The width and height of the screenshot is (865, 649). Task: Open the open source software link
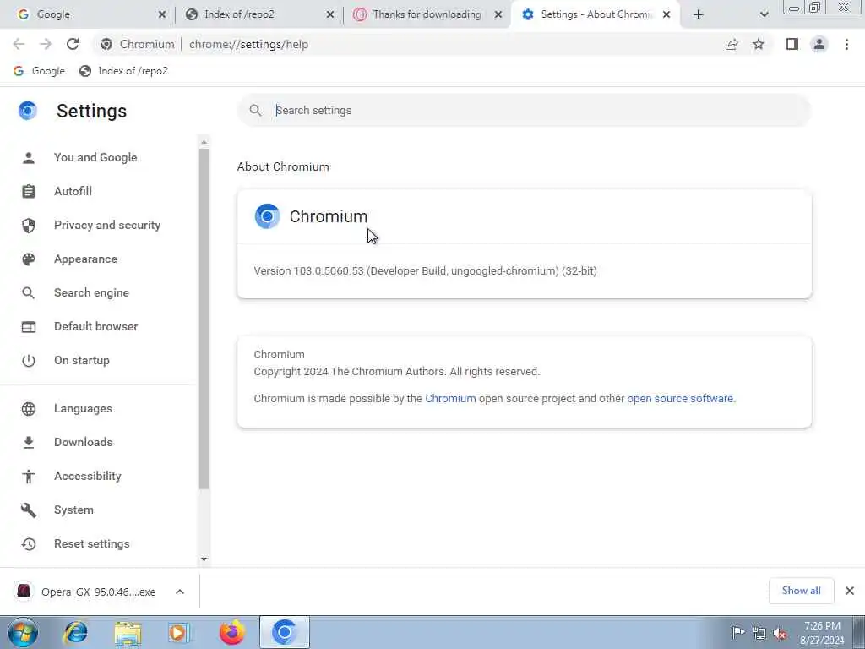(680, 399)
